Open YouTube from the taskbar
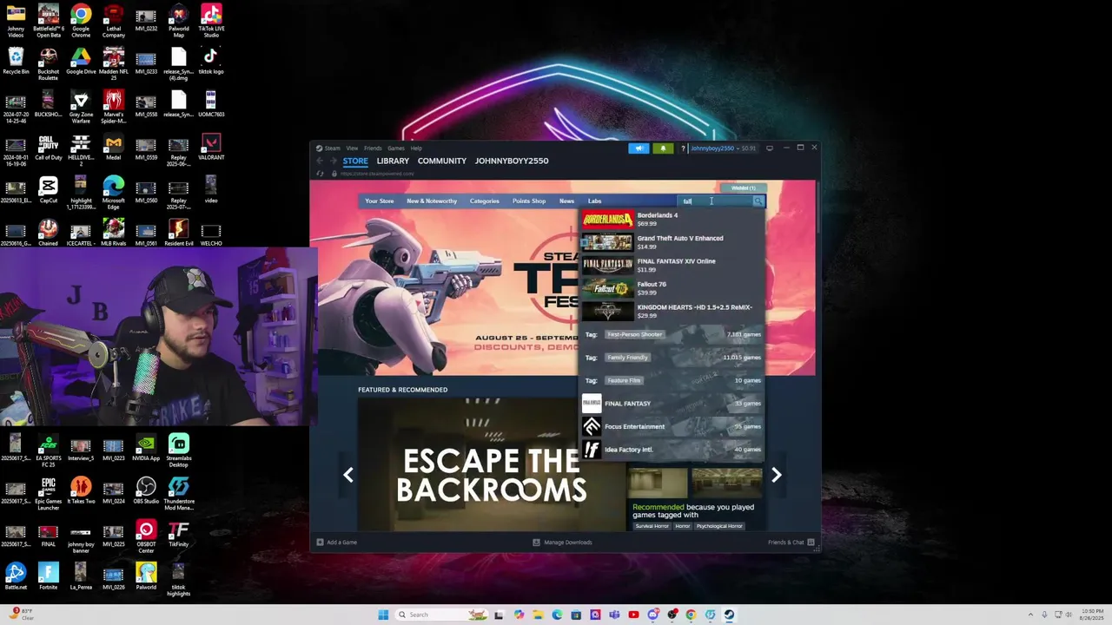1112x625 pixels. [633, 615]
